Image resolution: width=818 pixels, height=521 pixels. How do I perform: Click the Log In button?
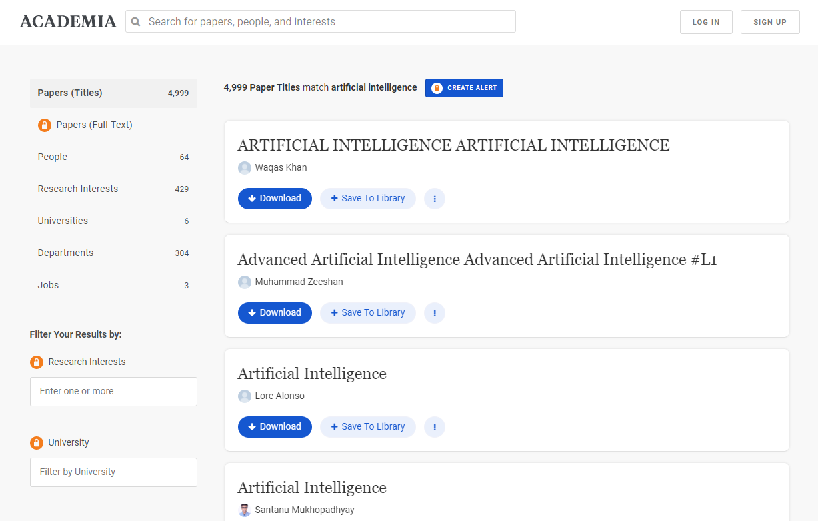coord(706,22)
